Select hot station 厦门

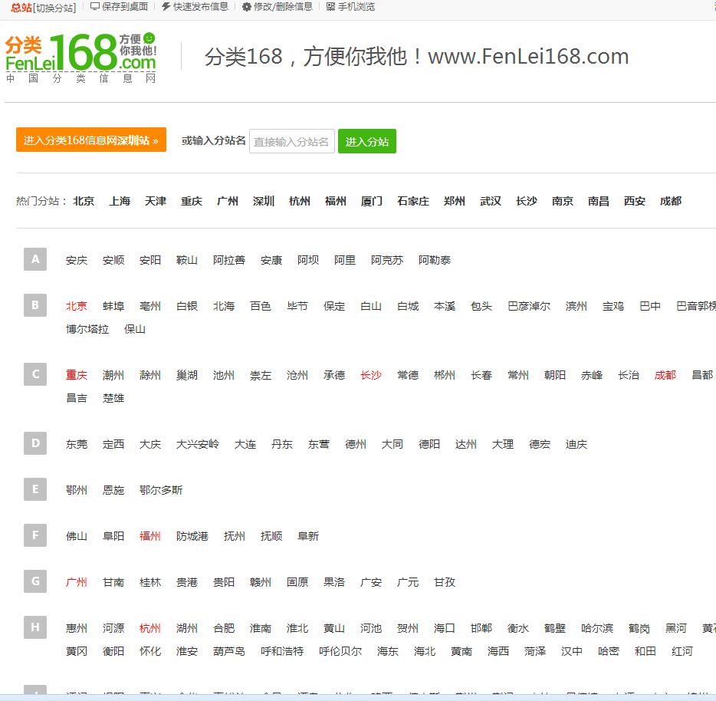coord(372,201)
